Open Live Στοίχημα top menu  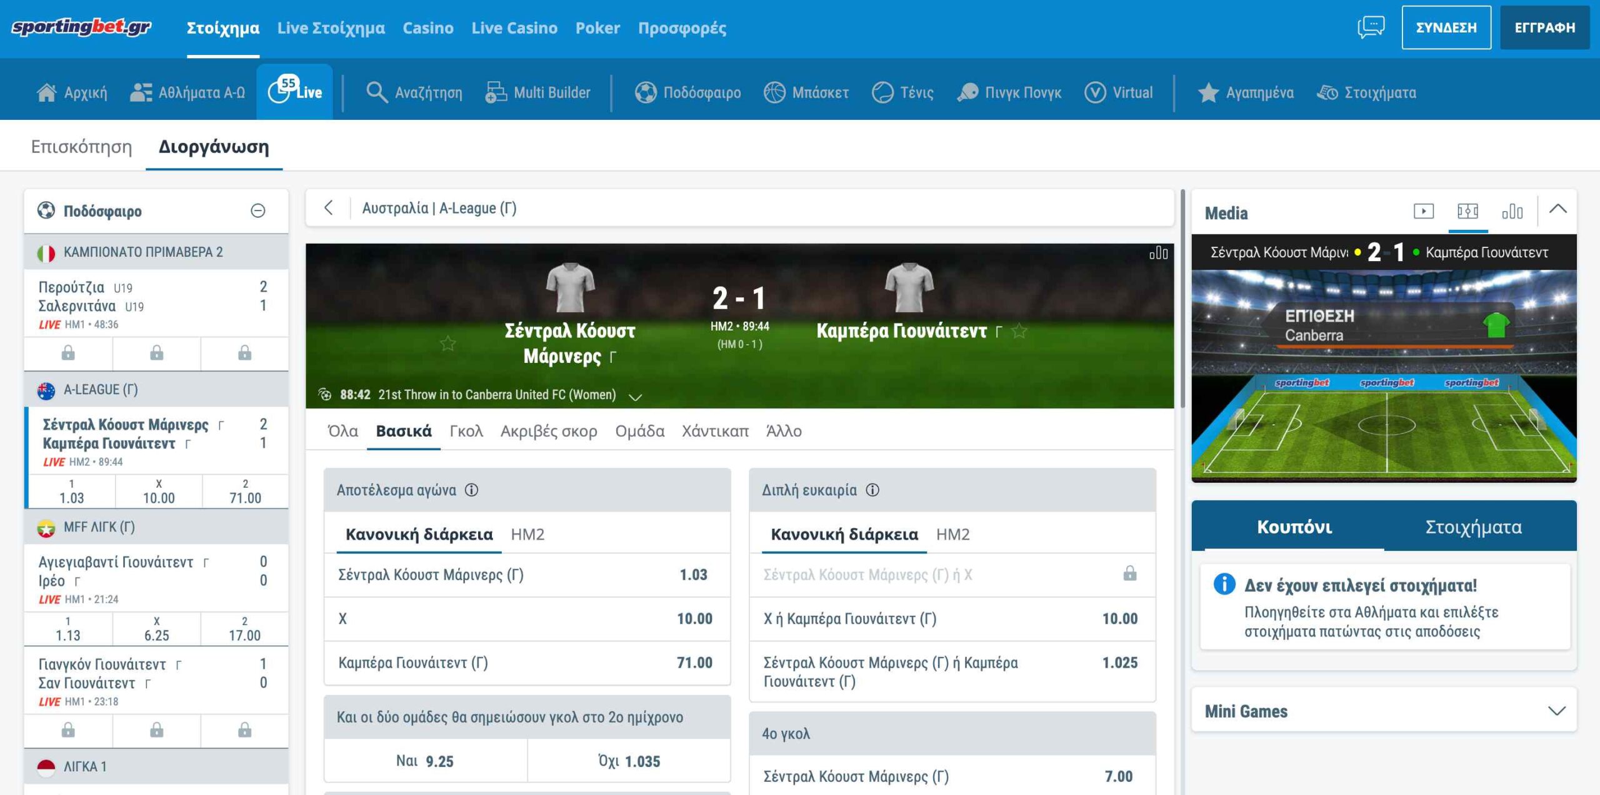tap(331, 28)
